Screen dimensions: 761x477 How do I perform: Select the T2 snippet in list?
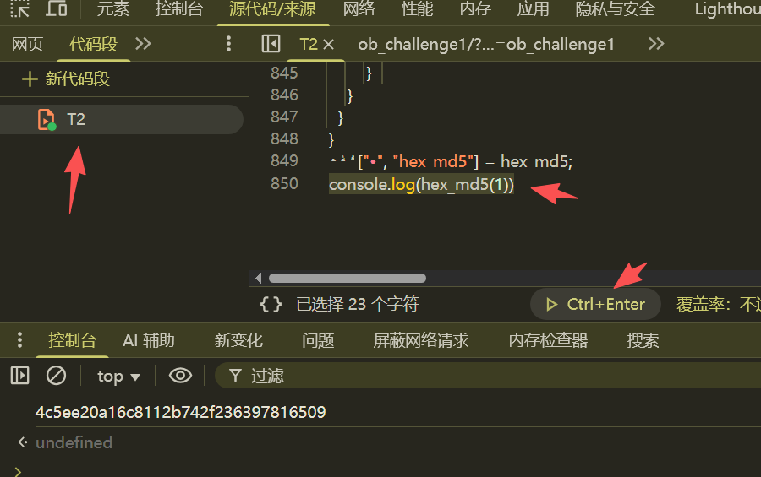pyautogui.click(x=121, y=119)
